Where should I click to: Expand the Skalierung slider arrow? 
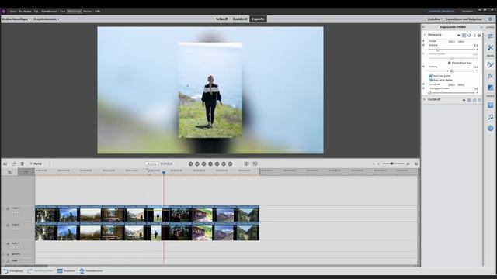pyautogui.click(x=477, y=50)
